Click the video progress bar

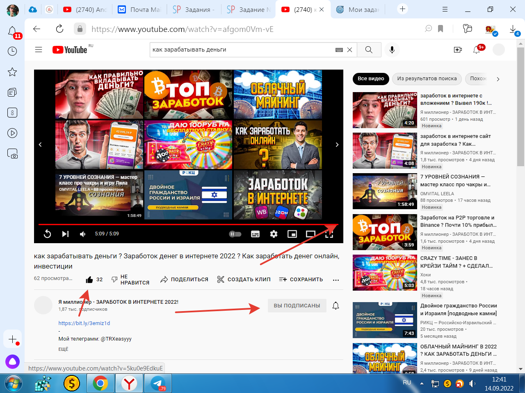point(188,224)
